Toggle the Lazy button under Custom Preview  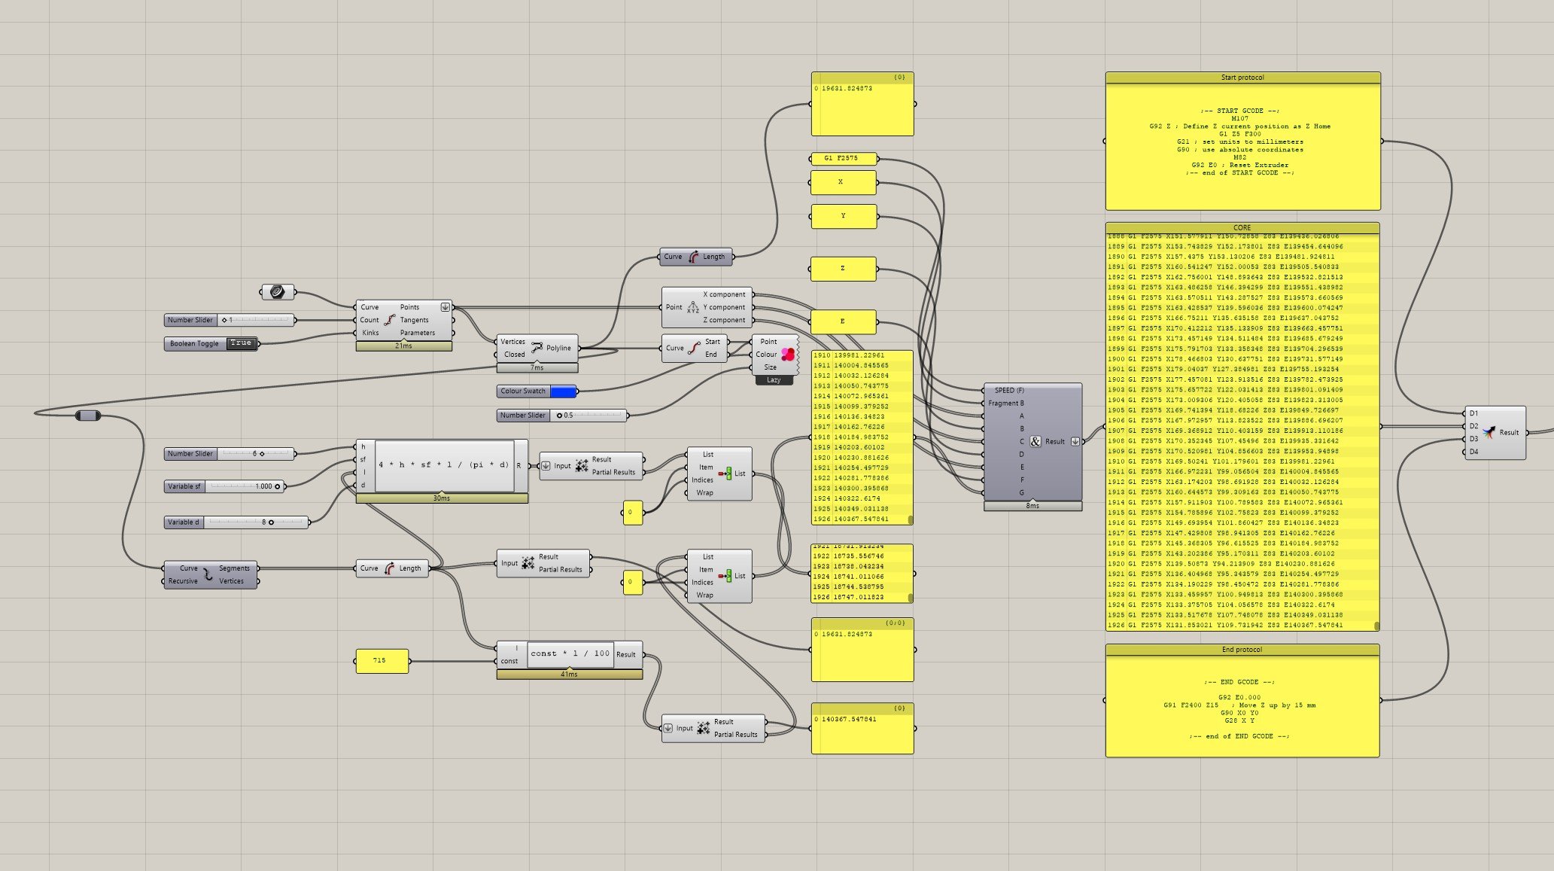(773, 380)
